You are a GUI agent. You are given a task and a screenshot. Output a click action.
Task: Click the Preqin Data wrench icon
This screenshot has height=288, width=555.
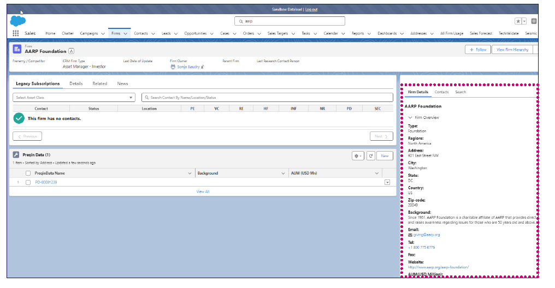coord(16,155)
